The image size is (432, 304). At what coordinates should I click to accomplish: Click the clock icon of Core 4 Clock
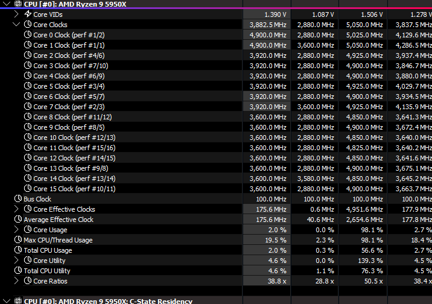point(28,75)
